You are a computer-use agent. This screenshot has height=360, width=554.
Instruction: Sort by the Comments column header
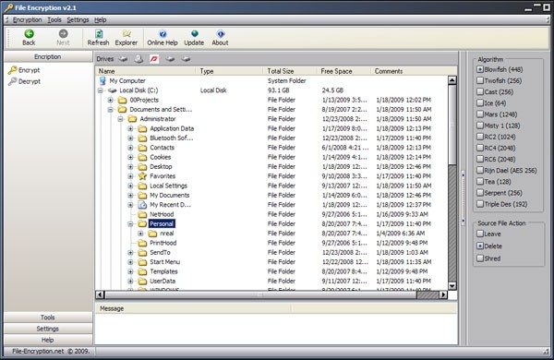pyautogui.click(x=414, y=71)
